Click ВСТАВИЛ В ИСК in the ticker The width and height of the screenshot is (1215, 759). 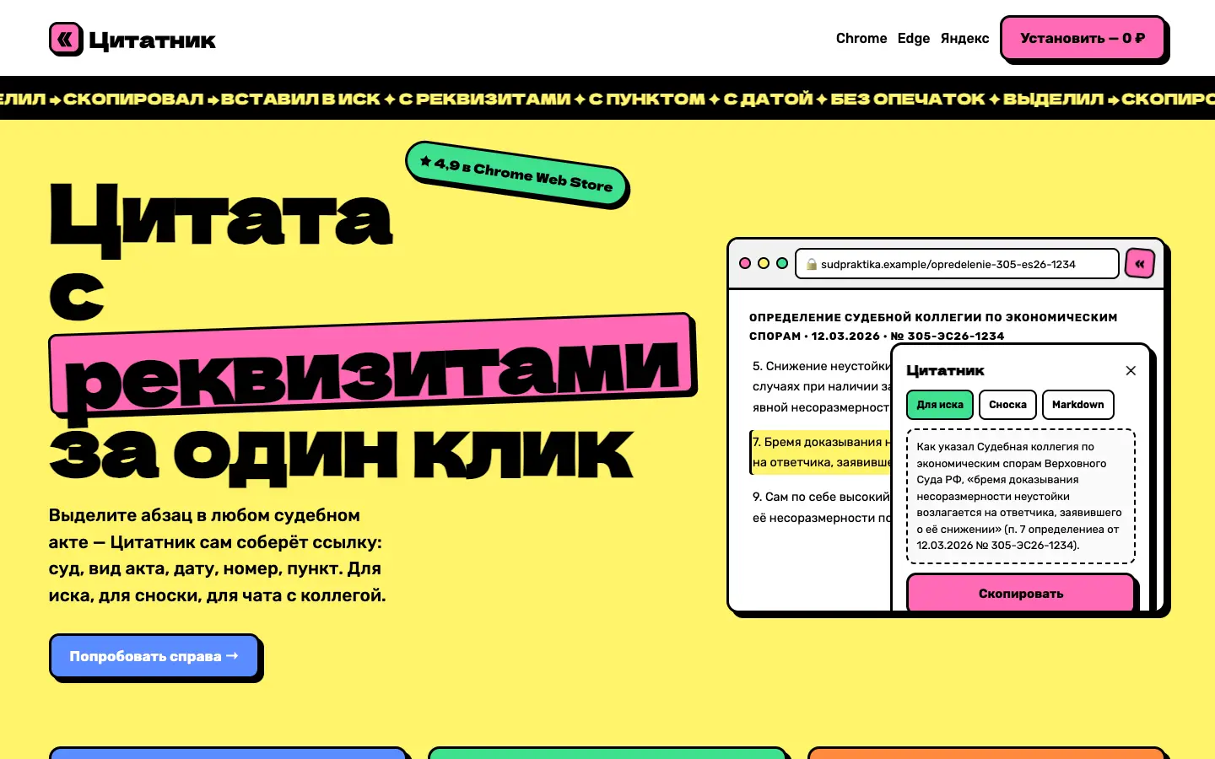click(300, 99)
